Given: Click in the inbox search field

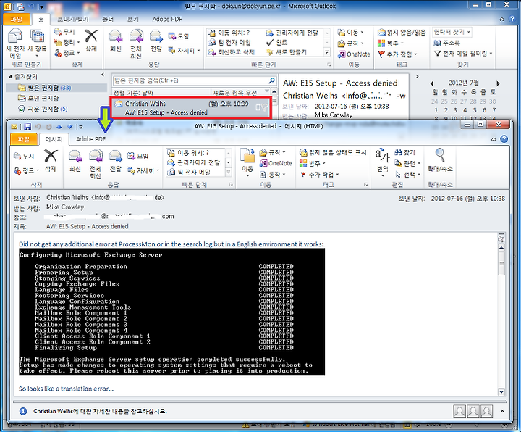Looking at the screenshot, I should (190, 80).
